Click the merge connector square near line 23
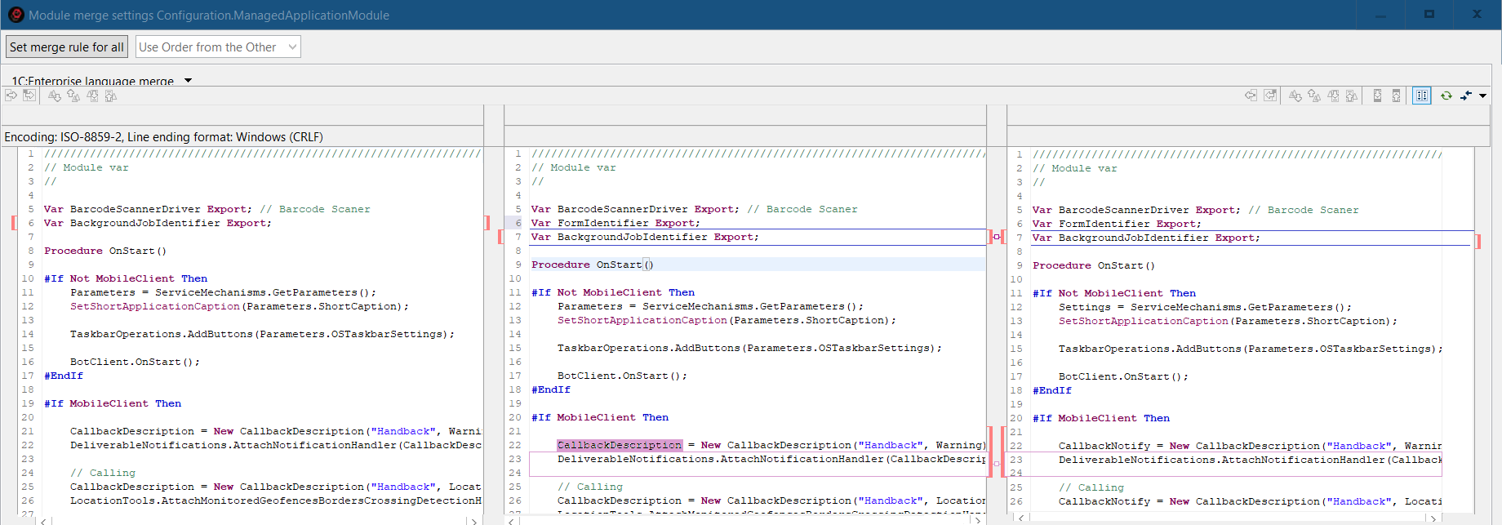 click(996, 463)
